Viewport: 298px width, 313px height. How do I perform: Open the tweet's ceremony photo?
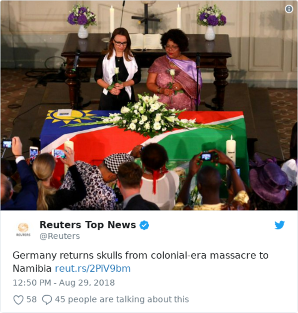149,105
